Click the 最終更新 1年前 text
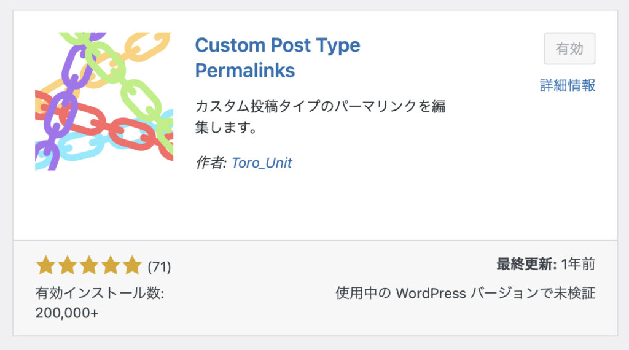Image resolution: width=629 pixels, height=350 pixels. [x=546, y=264]
